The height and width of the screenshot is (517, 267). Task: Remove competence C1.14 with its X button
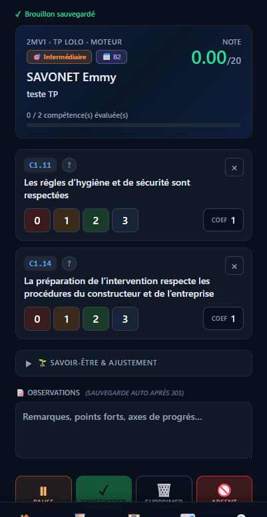click(234, 265)
